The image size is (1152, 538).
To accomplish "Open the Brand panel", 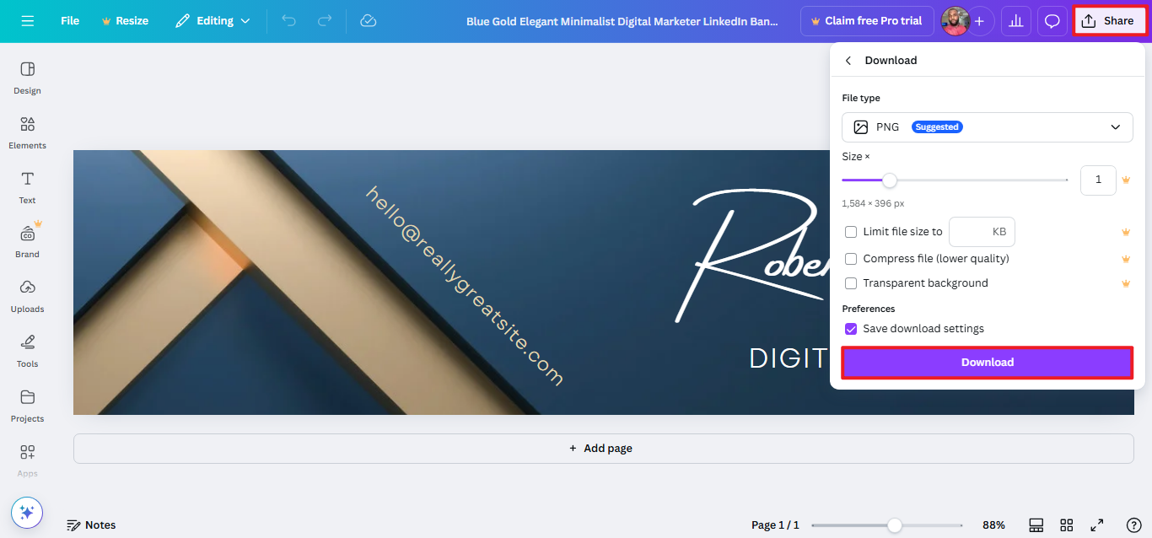I will [x=26, y=242].
